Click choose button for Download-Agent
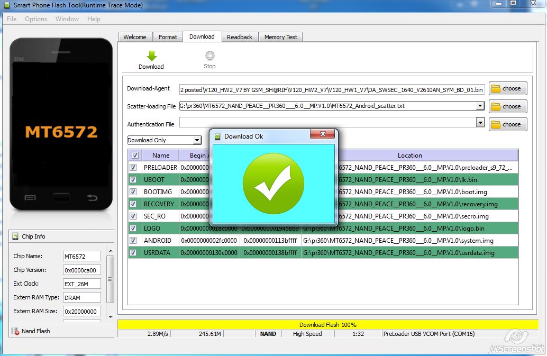The width and height of the screenshot is (547, 356). (x=508, y=88)
